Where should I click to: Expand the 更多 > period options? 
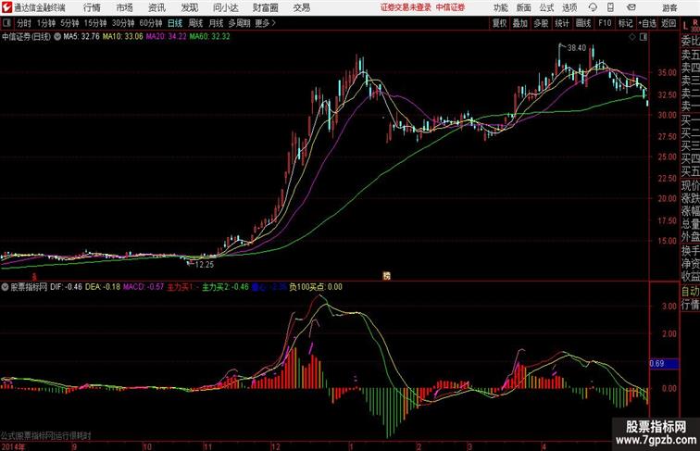pyautogui.click(x=266, y=23)
